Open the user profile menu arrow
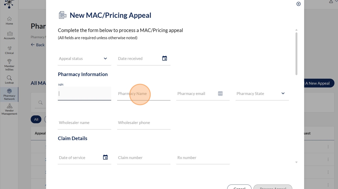Image resolution: width=338 pixels, height=189 pixels. [x=336, y=2]
